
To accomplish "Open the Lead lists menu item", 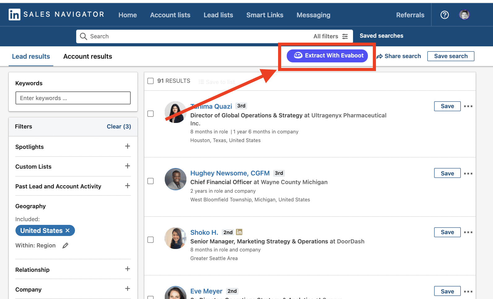I will [x=218, y=15].
